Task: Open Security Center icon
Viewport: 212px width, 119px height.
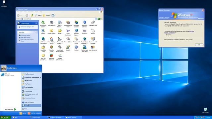Action: (52, 49)
